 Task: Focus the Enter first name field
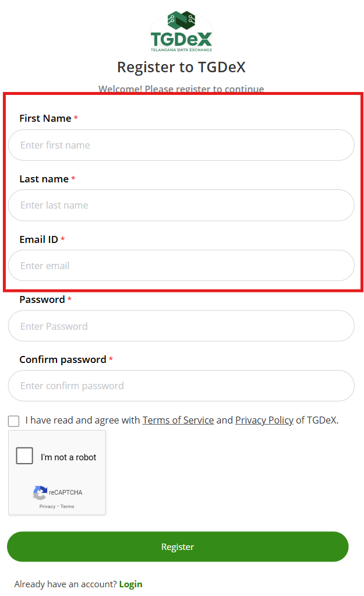pos(181,145)
